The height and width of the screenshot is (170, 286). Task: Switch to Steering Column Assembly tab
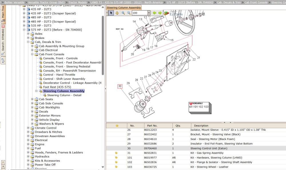[x=124, y=7]
